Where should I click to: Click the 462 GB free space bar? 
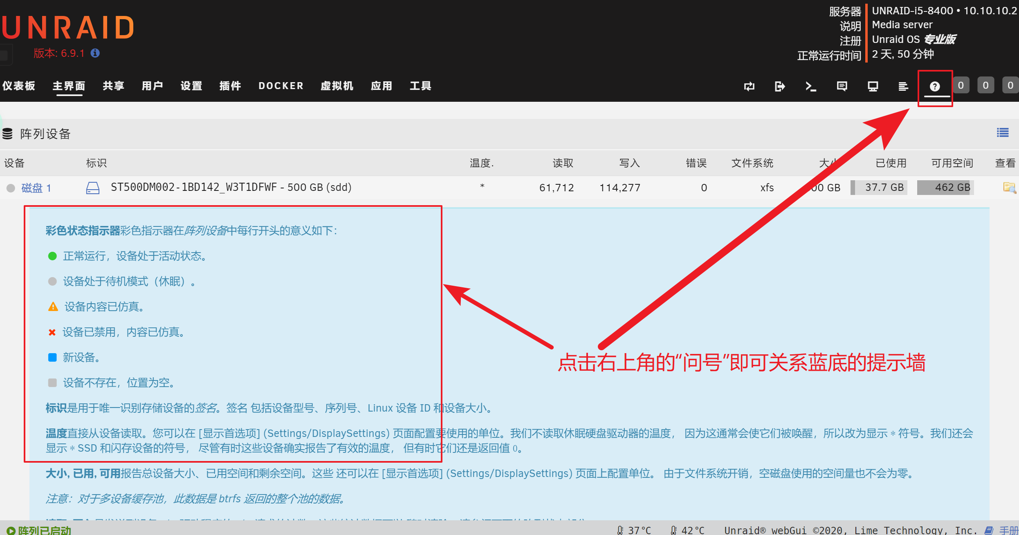pos(945,188)
